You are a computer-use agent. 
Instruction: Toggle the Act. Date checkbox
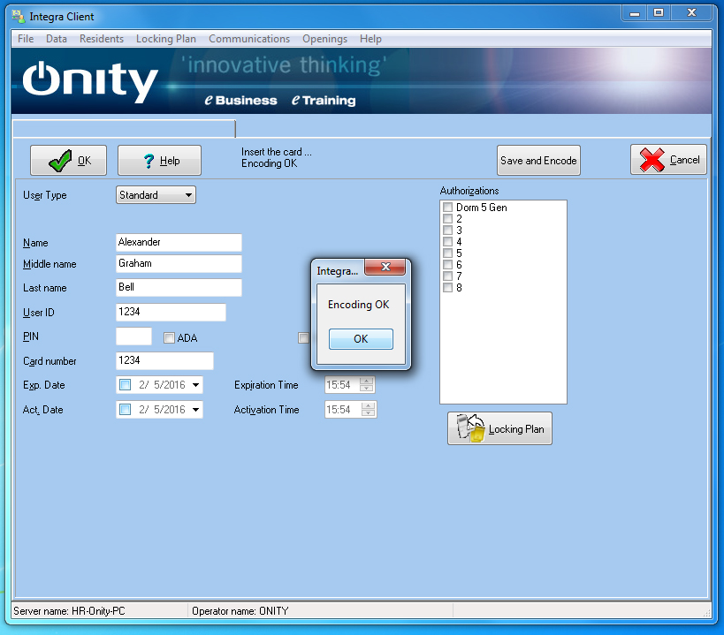coord(125,410)
